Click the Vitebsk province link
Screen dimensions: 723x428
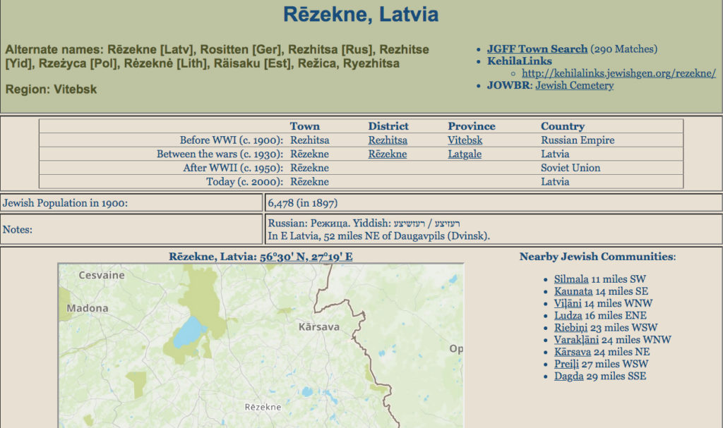pyautogui.click(x=465, y=140)
